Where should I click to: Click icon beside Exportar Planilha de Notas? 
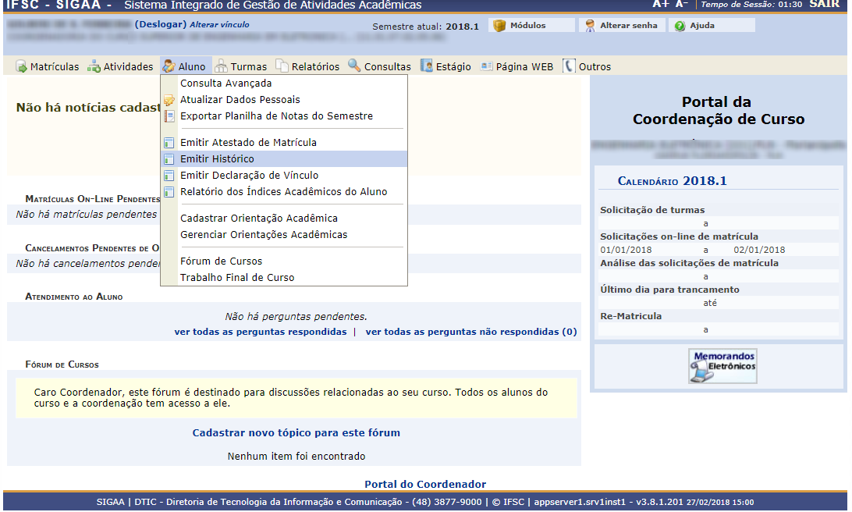(169, 116)
